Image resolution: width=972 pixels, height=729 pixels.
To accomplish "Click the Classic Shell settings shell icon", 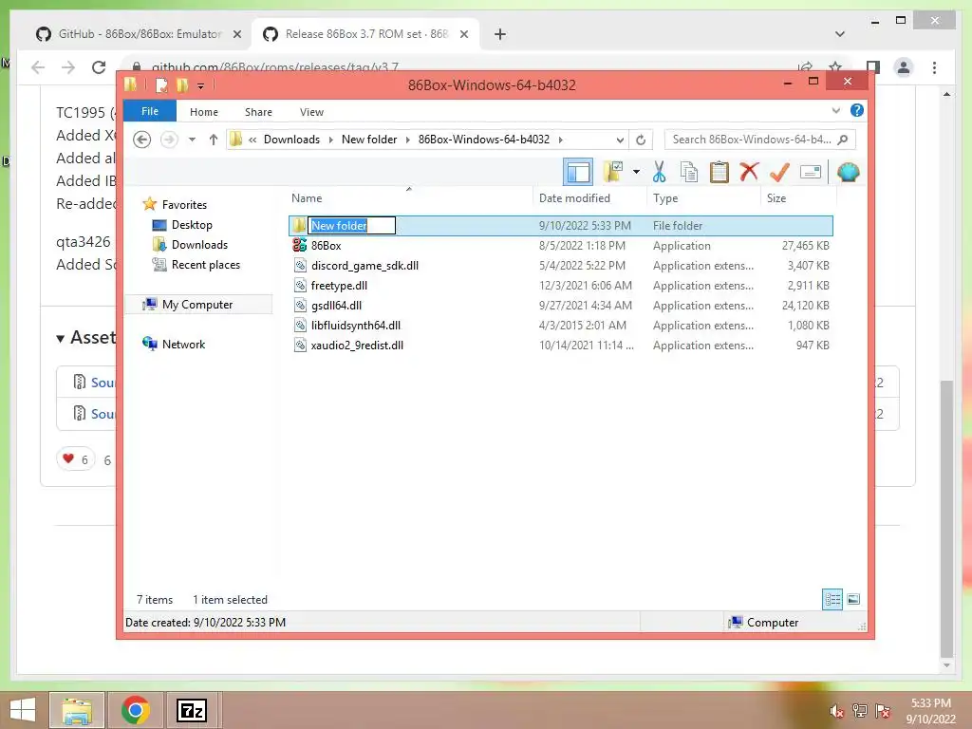I will coord(848,172).
